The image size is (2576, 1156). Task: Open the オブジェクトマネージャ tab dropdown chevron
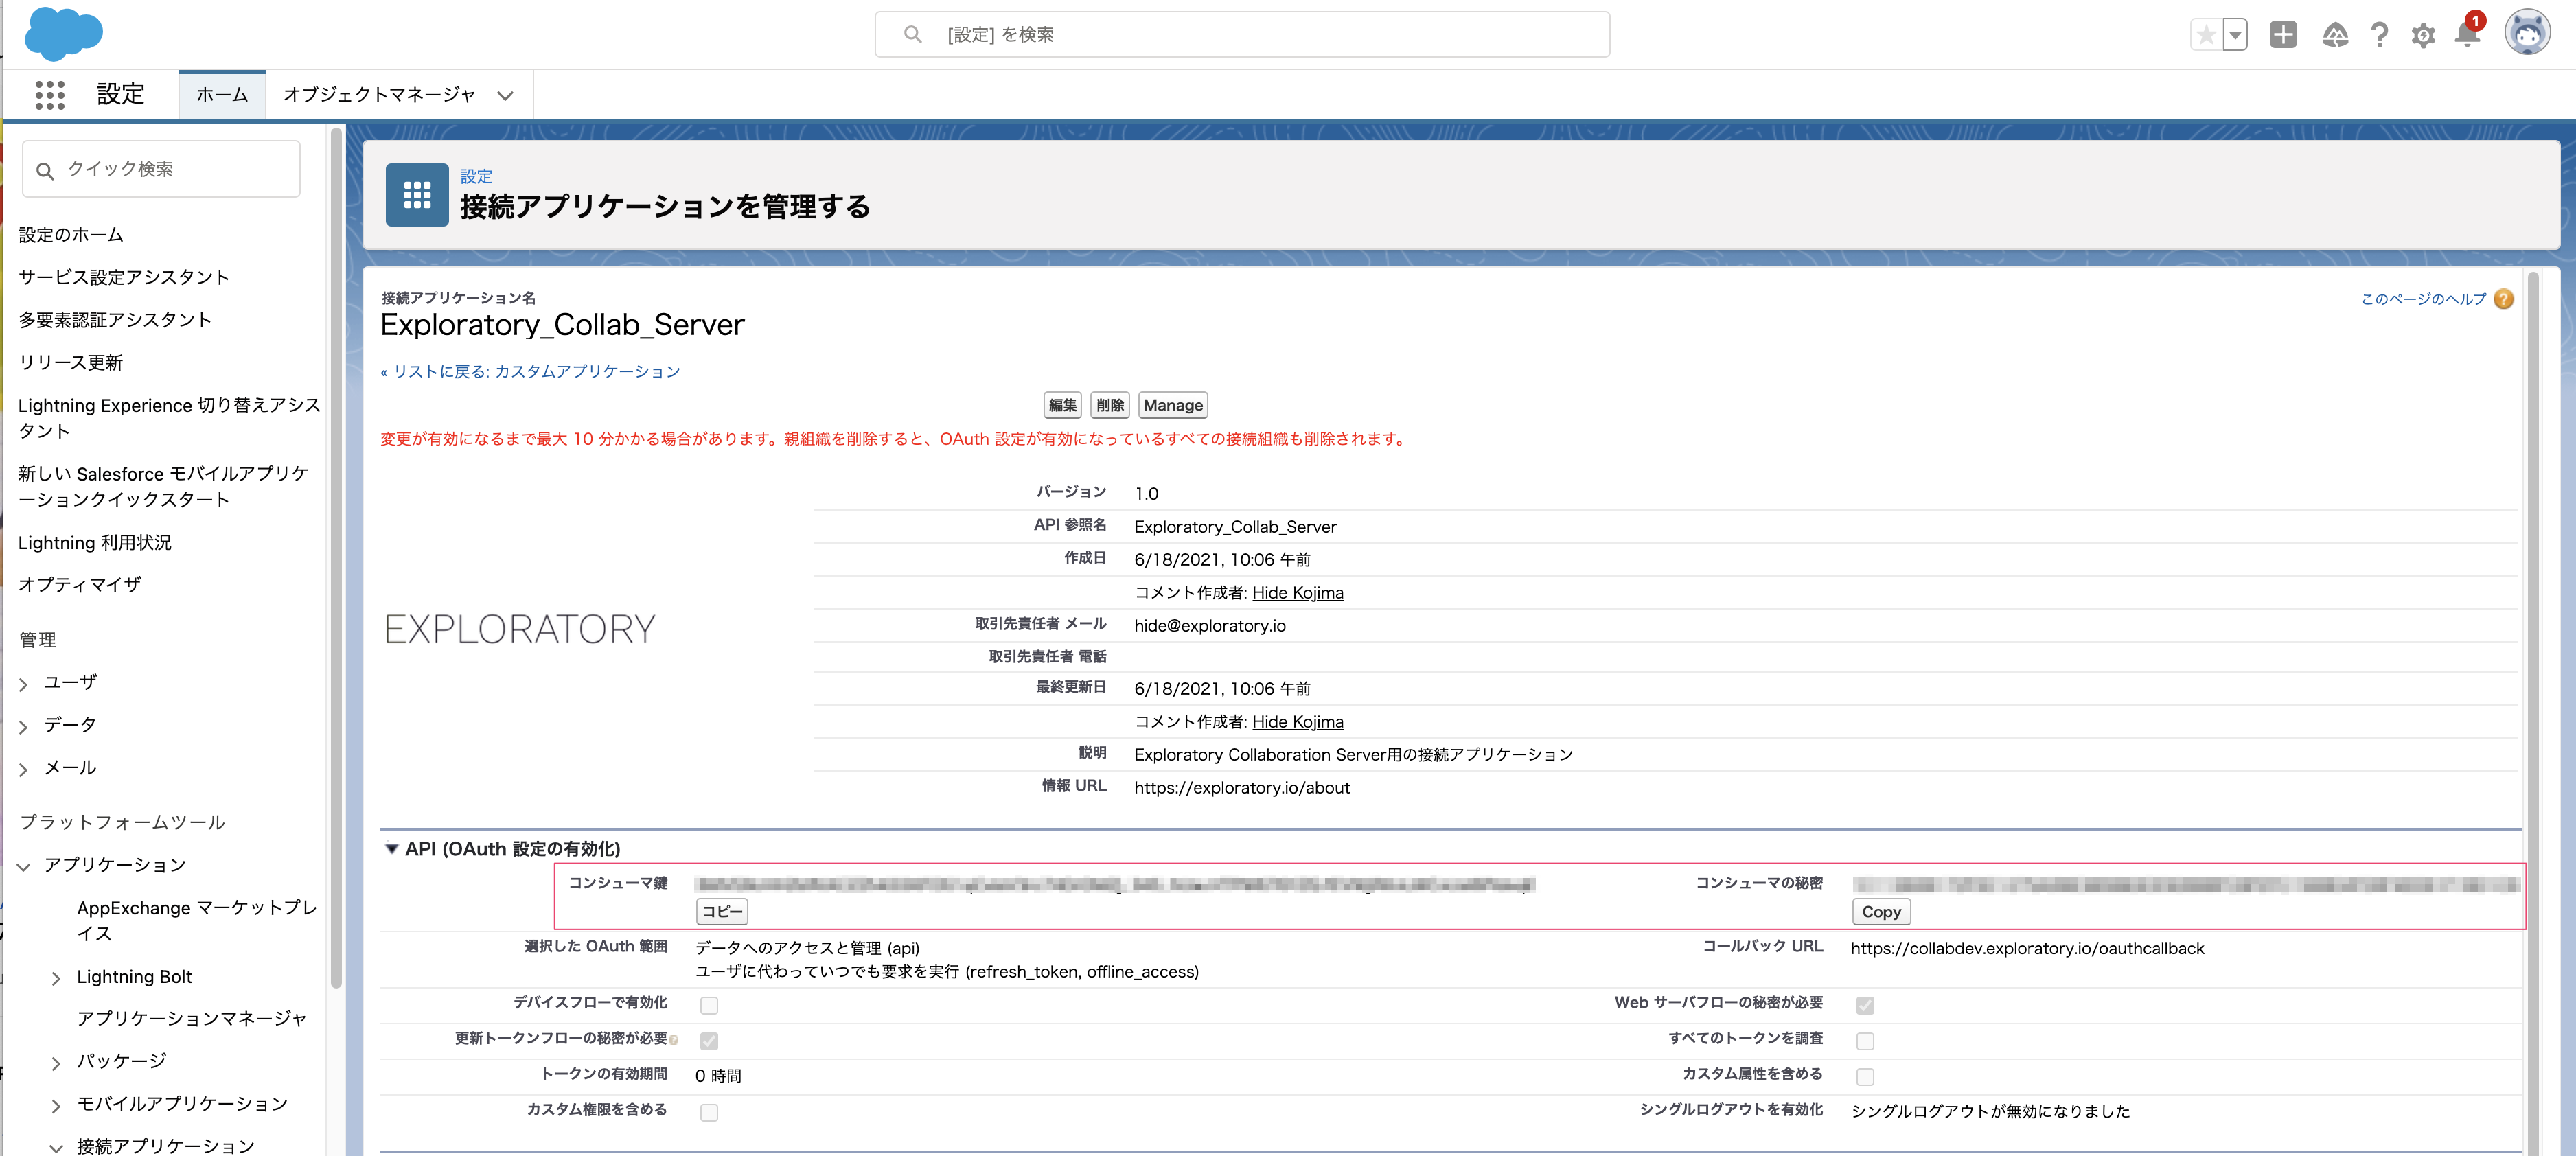506,96
